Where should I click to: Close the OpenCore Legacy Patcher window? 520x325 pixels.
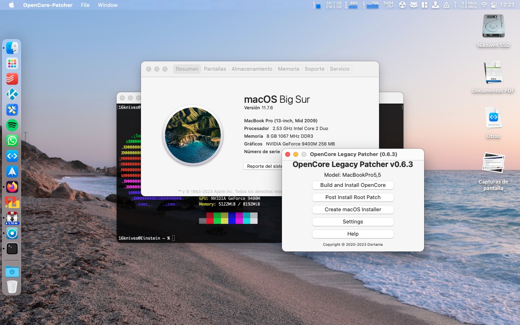click(x=288, y=154)
